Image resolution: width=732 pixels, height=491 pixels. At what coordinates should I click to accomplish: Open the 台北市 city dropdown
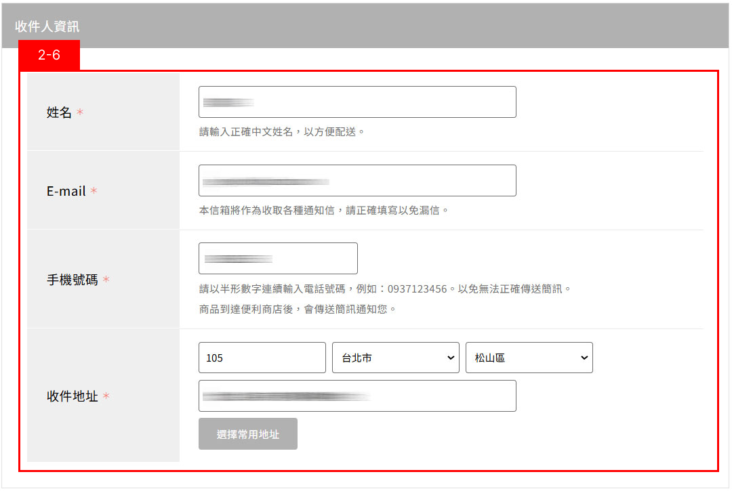[x=395, y=358]
